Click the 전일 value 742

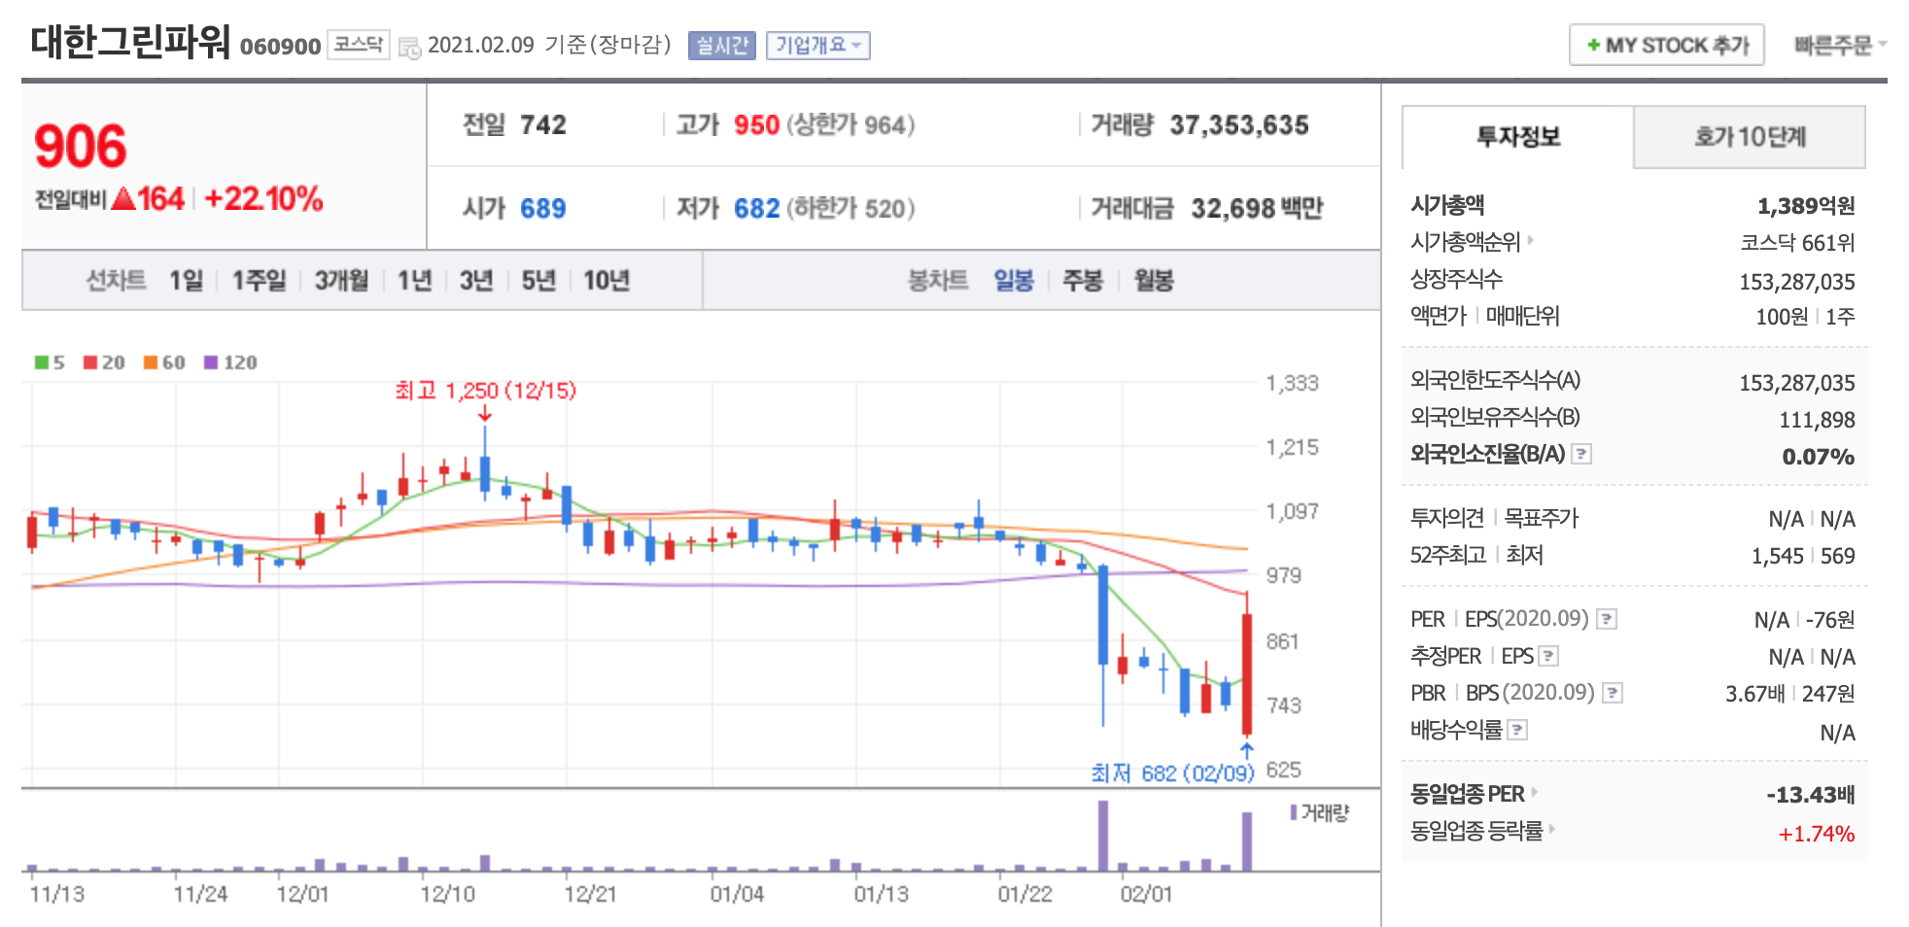click(542, 125)
